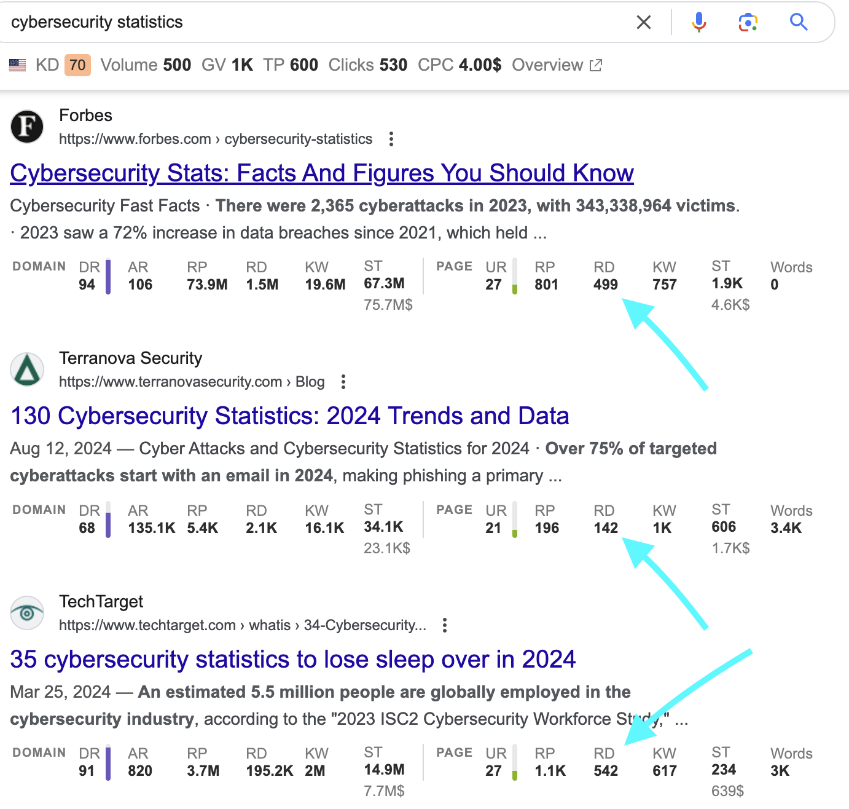Click TechTarget page RD value 542

pos(606,771)
